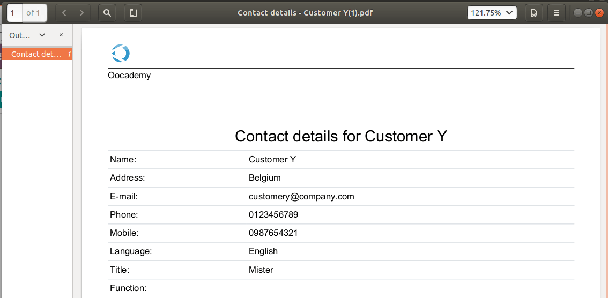
Task: Toggle the annotations notepad icon
Action: click(x=133, y=13)
